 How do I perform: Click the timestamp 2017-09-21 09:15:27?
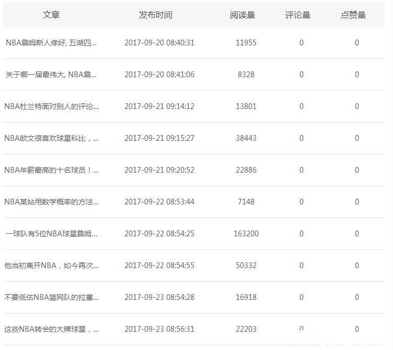click(x=159, y=138)
